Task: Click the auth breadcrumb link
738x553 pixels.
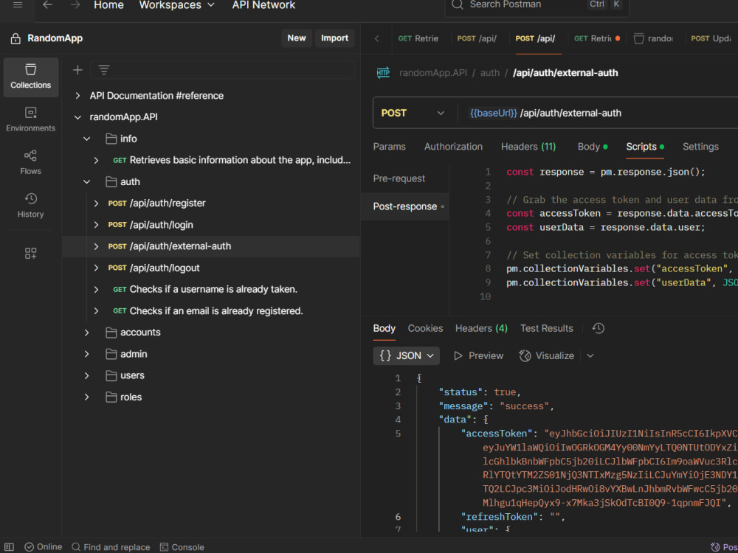Action: 489,73
